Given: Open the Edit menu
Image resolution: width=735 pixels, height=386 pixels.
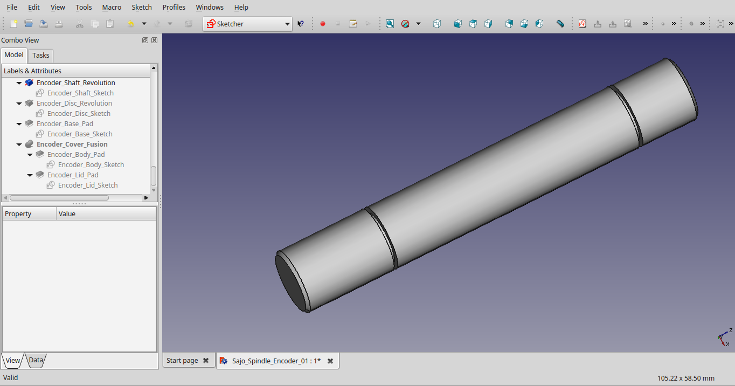Looking at the screenshot, I should [x=34, y=7].
